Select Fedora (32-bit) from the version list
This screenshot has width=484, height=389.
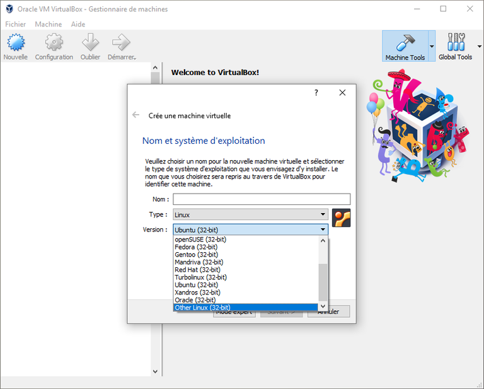click(246, 247)
